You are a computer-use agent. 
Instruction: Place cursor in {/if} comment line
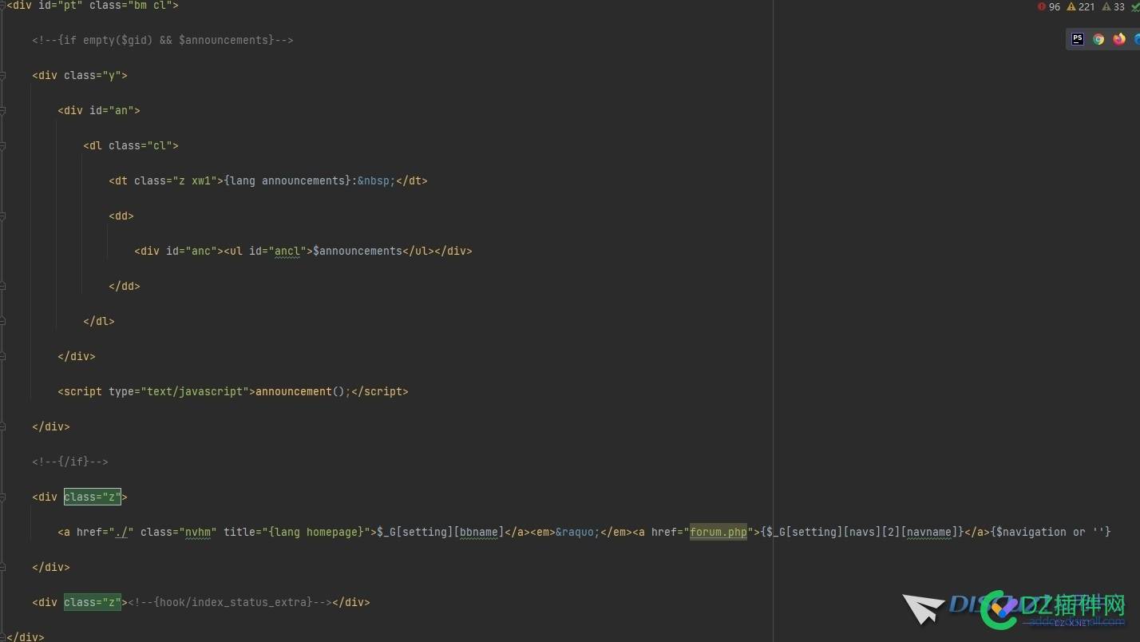(x=70, y=462)
